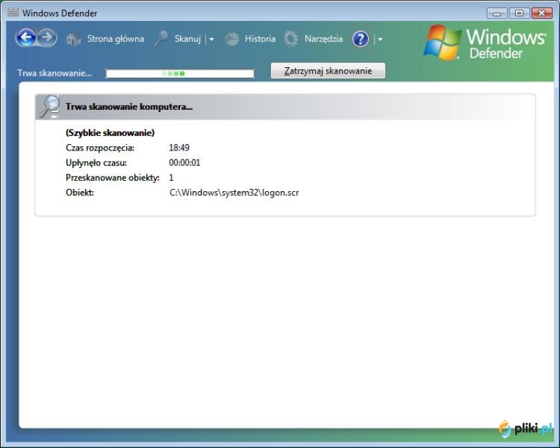Go back with the blue back arrow
560x448 pixels.
coord(26,37)
